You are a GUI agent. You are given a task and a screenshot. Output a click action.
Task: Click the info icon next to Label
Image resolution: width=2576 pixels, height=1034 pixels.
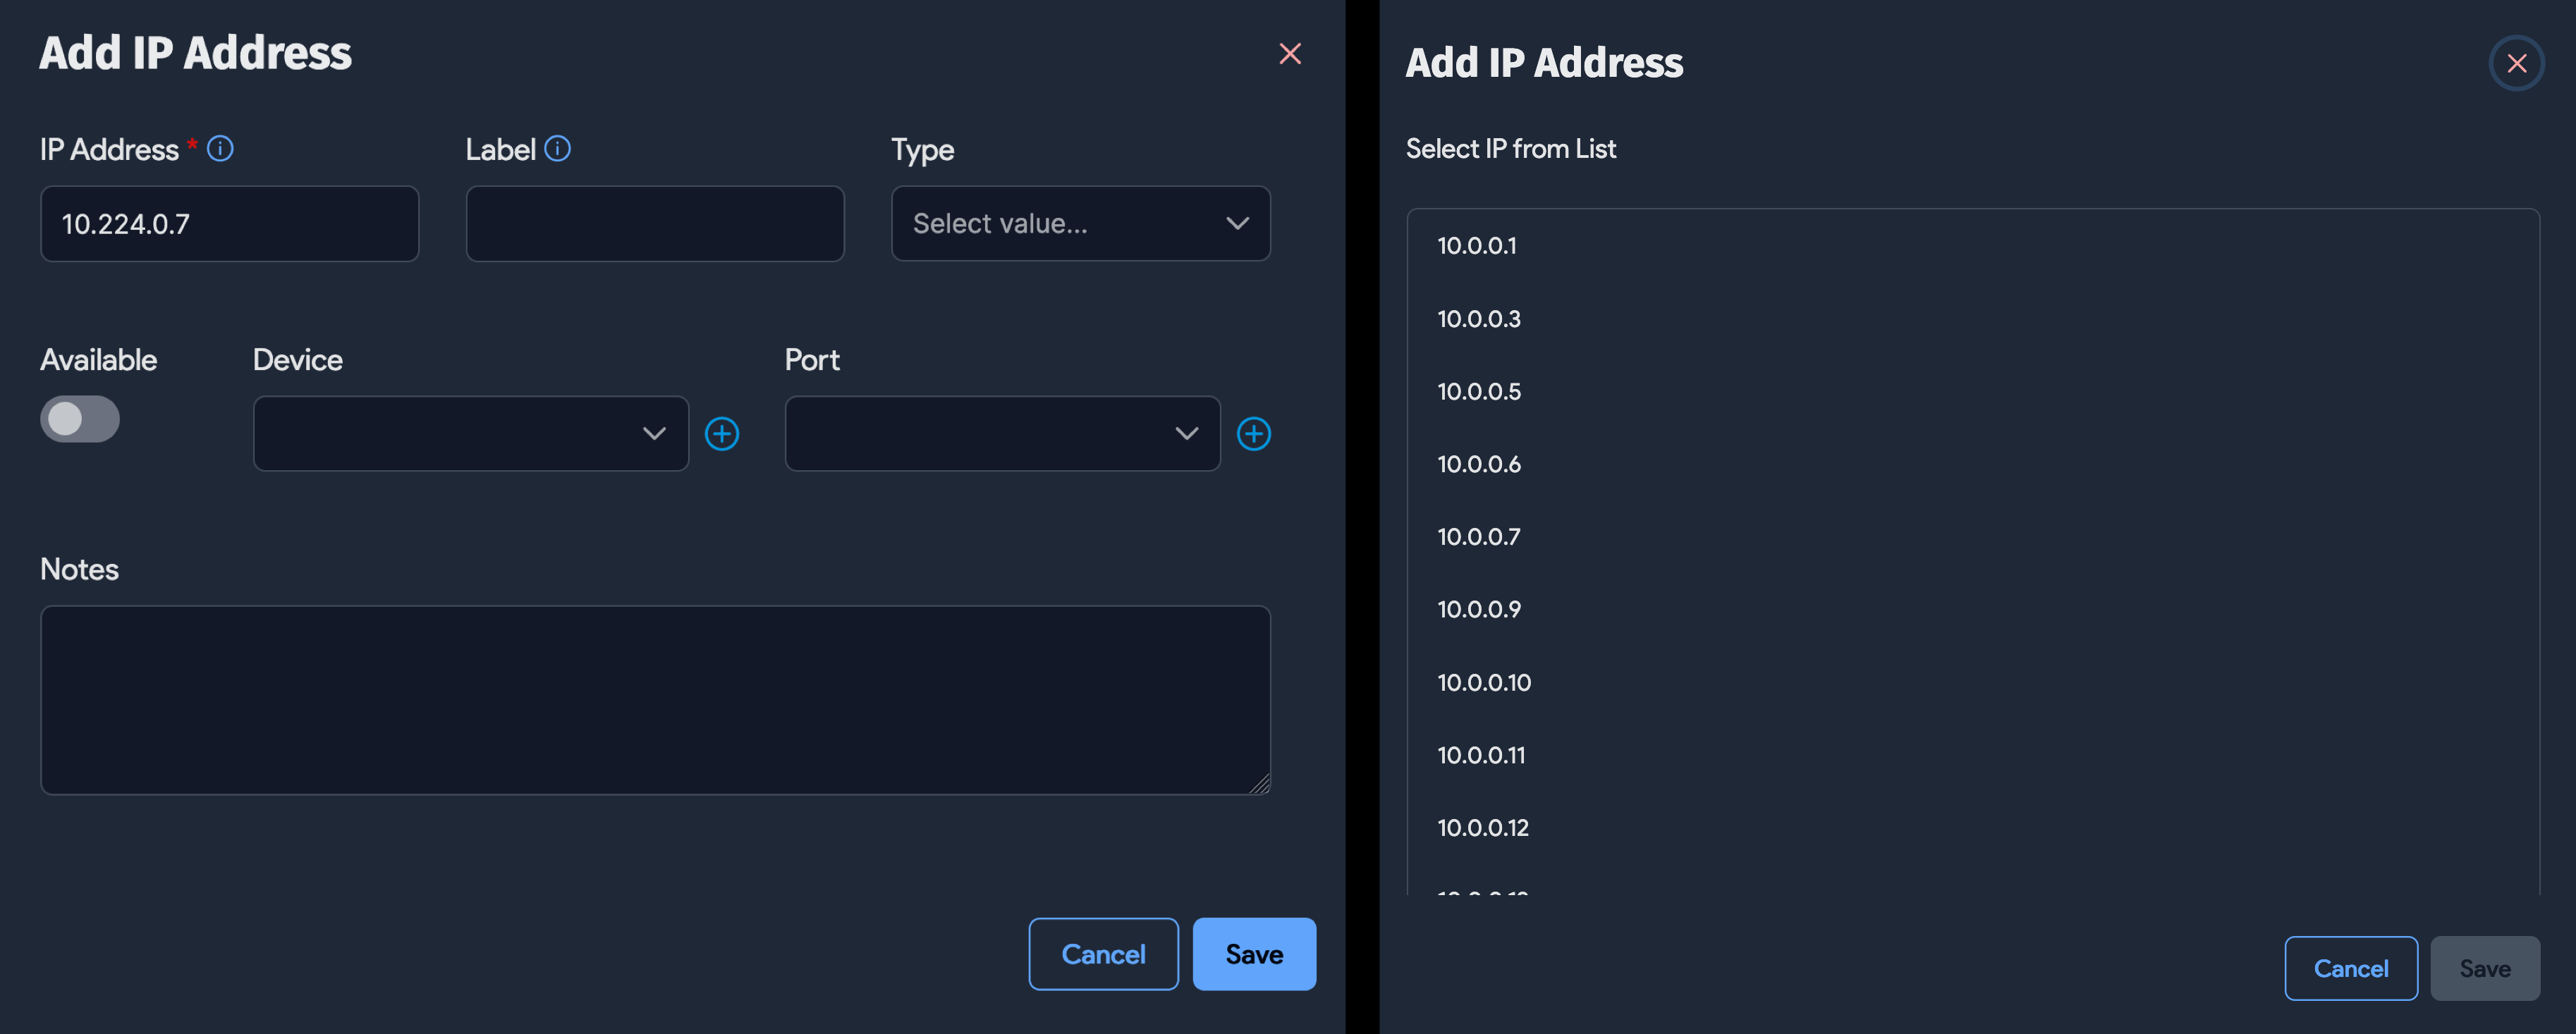[x=559, y=148]
